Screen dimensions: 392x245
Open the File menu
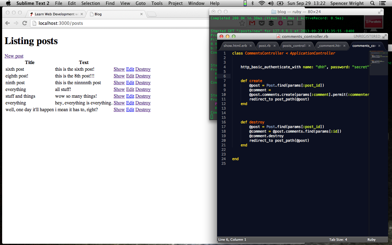(58, 3)
